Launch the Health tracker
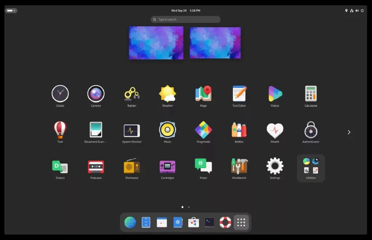The width and height of the screenshot is (372, 240). click(x=275, y=130)
